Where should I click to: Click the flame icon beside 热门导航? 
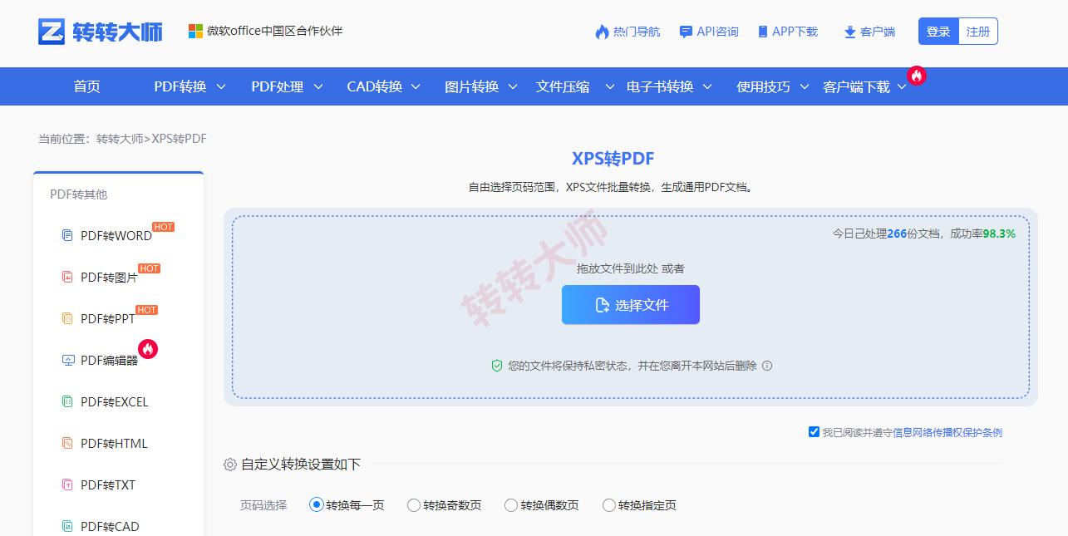(x=602, y=32)
